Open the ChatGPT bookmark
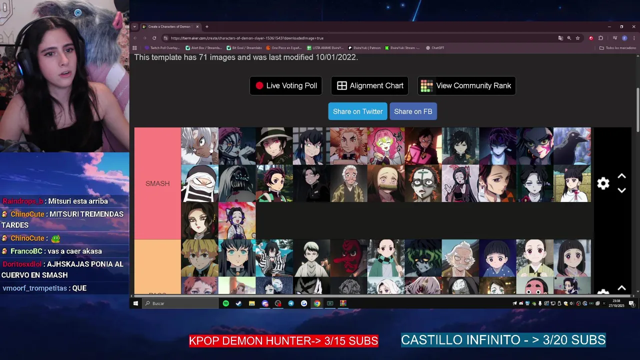Screen dimensions: 640x360 [x=435, y=48]
